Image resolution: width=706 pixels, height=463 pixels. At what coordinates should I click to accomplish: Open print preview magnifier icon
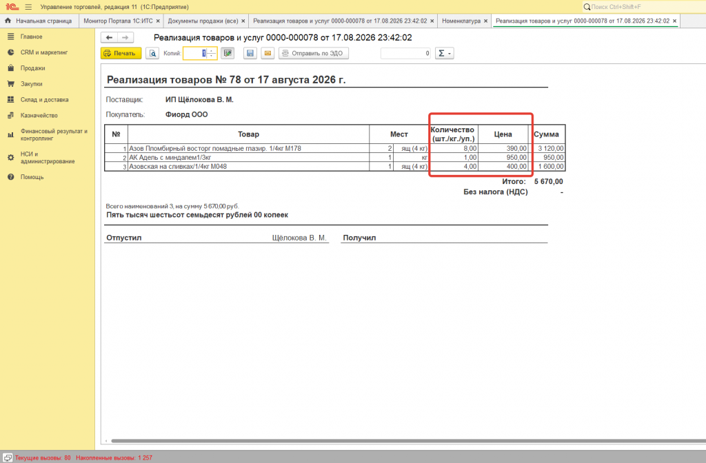[x=152, y=53]
